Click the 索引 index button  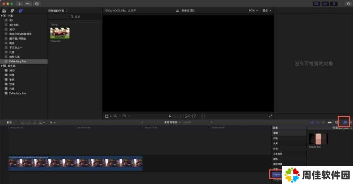click(x=9, y=122)
